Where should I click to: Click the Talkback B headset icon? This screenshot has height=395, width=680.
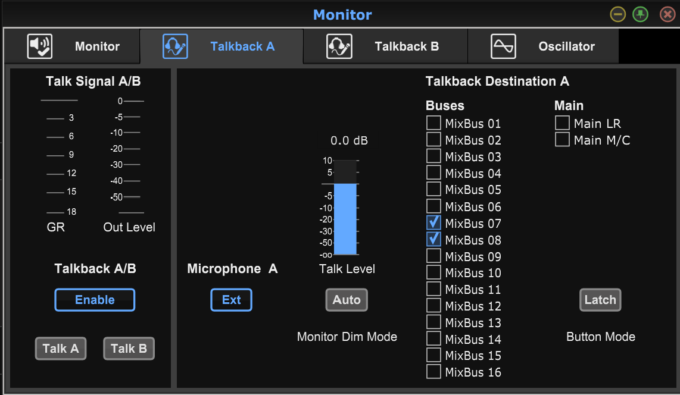click(339, 46)
